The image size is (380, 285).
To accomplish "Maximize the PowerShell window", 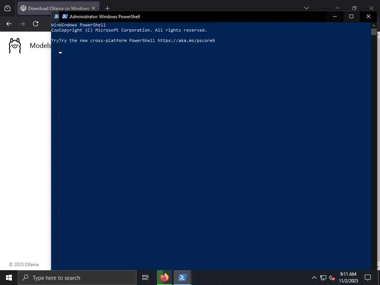I will tap(351, 16).
